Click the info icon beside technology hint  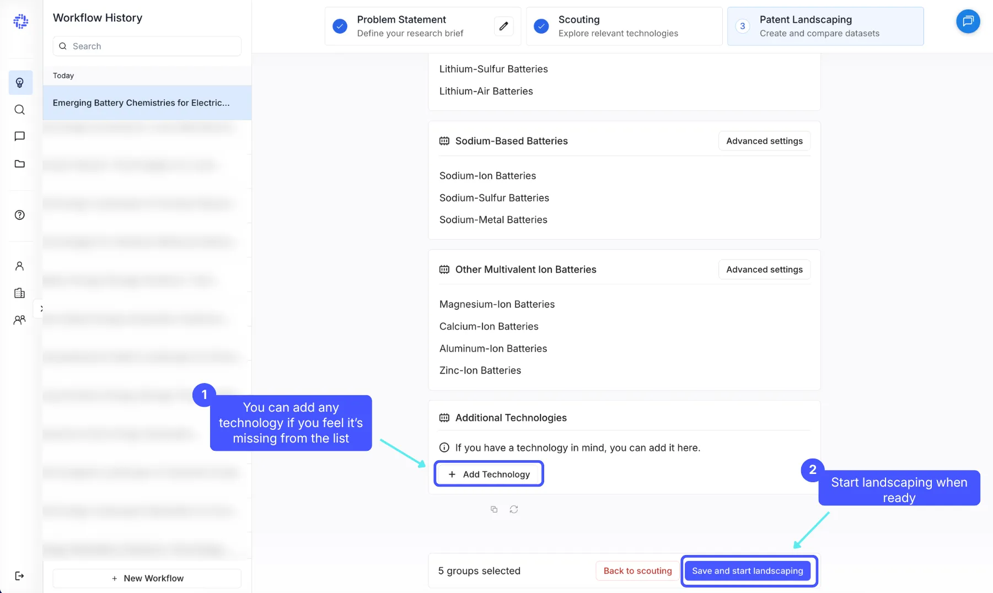tap(444, 448)
